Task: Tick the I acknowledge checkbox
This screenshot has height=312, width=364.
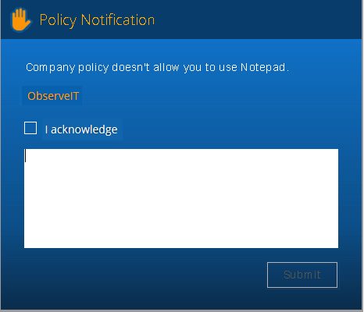Action: pyautogui.click(x=30, y=128)
